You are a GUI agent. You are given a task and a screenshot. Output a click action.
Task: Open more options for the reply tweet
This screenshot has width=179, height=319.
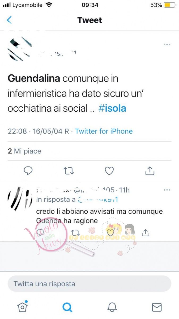click(167, 190)
